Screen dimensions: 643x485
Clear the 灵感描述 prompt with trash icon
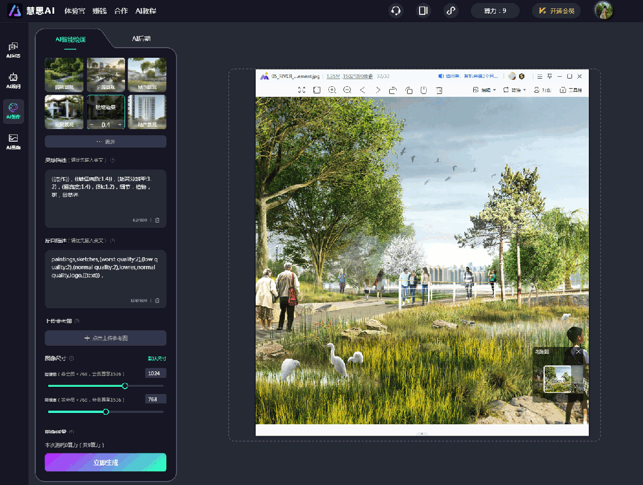point(157,220)
